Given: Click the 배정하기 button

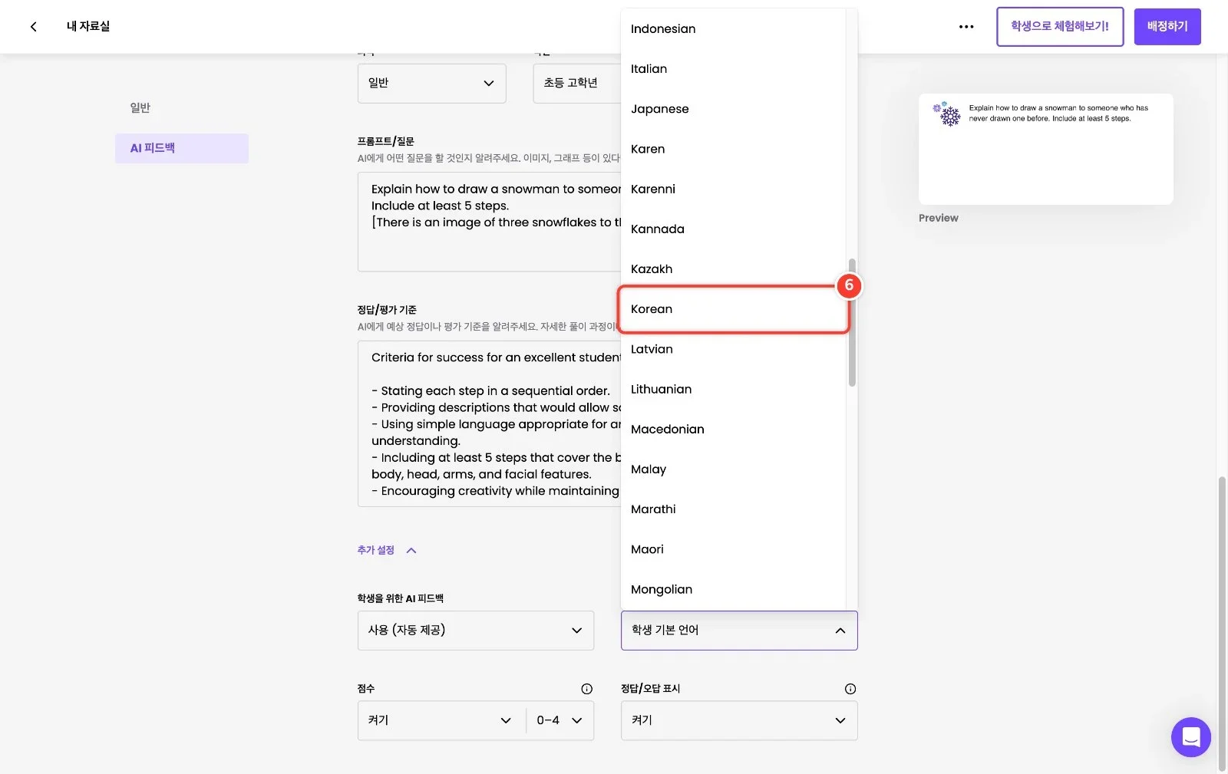Looking at the screenshot, I should (x=1167, y=27).
